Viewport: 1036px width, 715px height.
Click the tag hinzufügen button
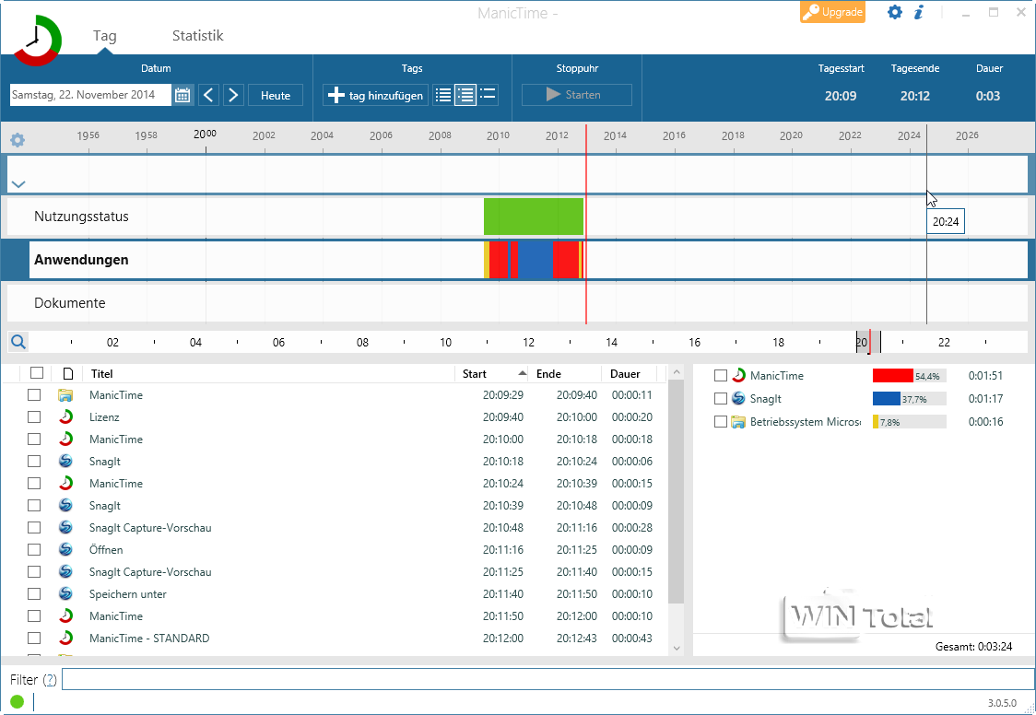pyautogui.click(x=375, y=95)
